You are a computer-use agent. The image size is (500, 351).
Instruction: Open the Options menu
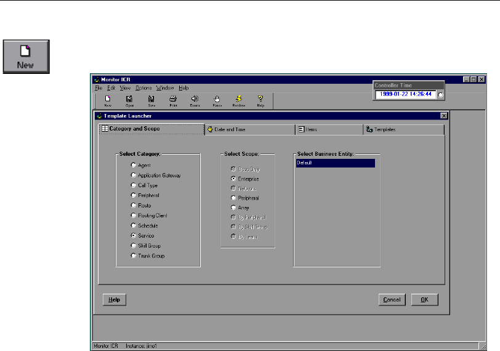click(143, 88)
